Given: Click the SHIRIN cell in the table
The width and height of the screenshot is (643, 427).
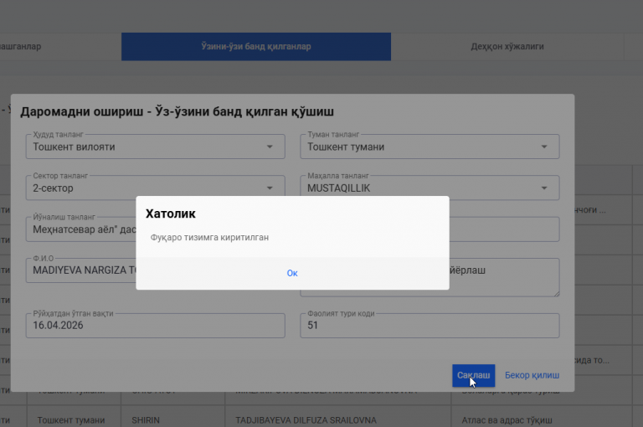Looking at the screenshot, I should click(x=146, y=420).
